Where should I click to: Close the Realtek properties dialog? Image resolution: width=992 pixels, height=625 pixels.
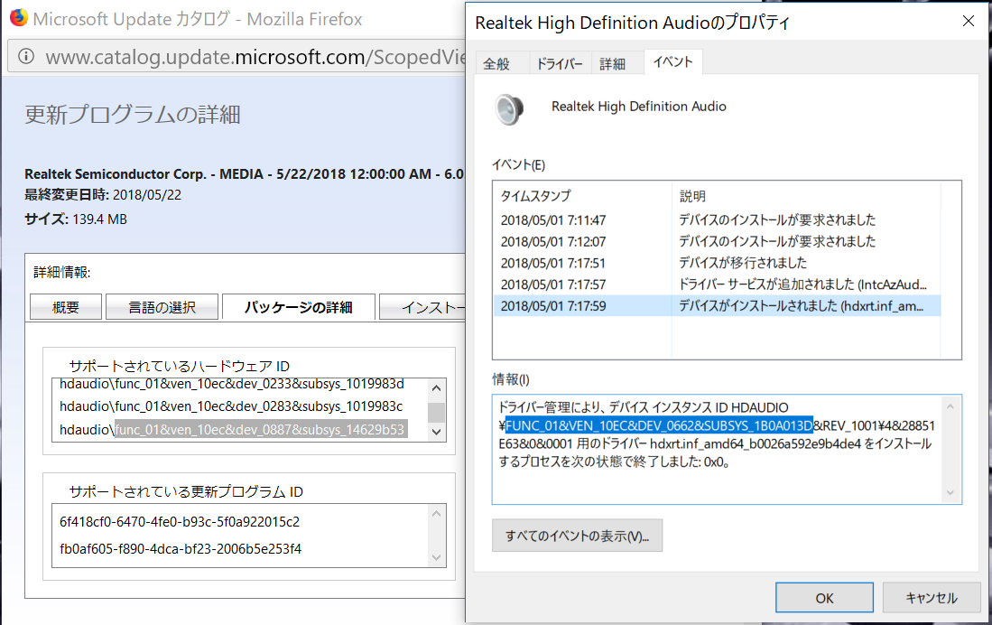(x=968, y=22)
